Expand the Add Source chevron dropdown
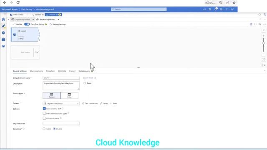The height and width of the screenshot is (150, 267). 37,52
